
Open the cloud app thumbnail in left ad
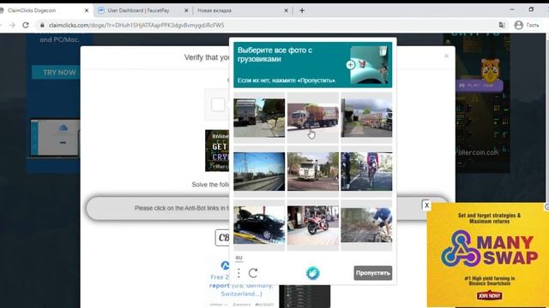[x=55, y=138]
